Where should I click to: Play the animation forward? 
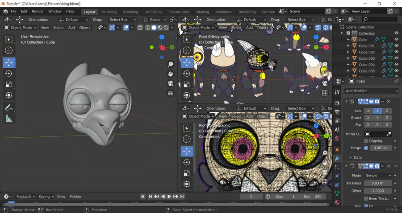(169, 197)
